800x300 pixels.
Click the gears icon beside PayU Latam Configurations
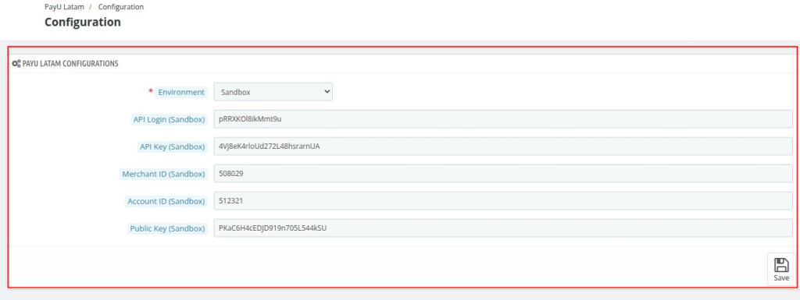[x=16, y=64]
